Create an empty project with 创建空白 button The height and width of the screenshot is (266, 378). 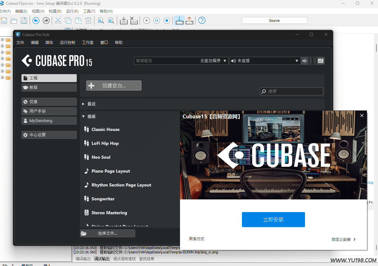[113, 85]
